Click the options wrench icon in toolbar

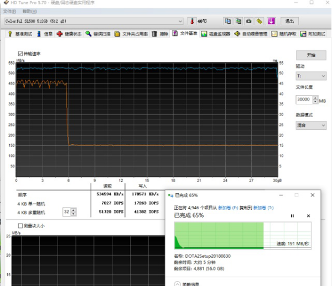pos(260,21)
